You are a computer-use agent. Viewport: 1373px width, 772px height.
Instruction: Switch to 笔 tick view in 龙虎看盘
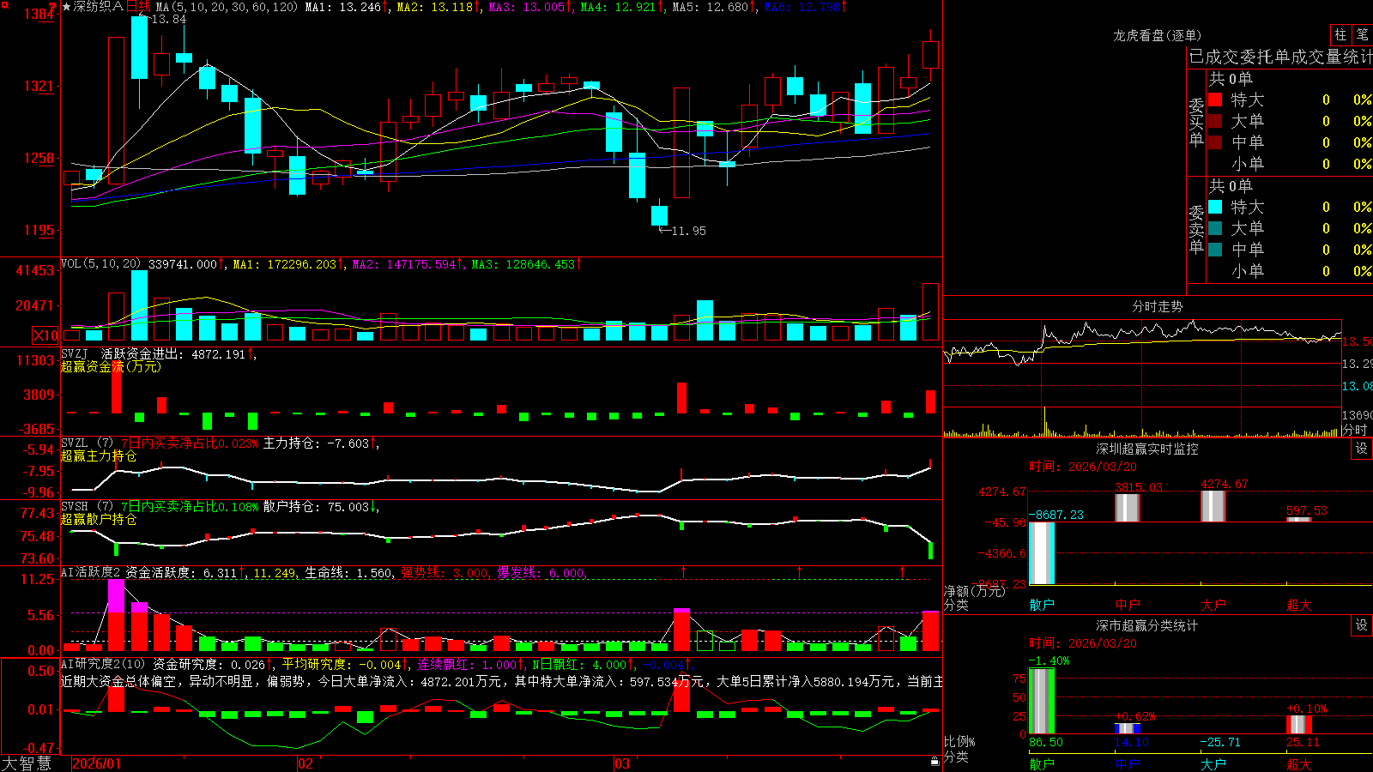[1362, 34]
